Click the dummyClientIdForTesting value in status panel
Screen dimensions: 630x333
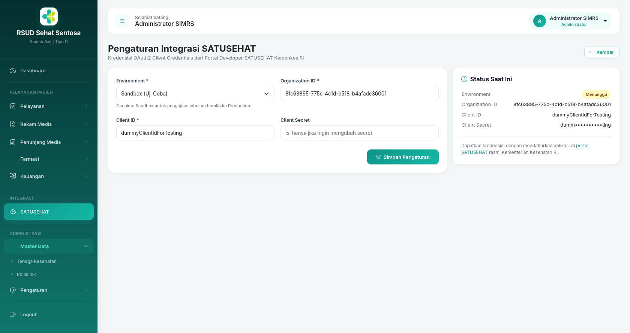coord(581,115)
